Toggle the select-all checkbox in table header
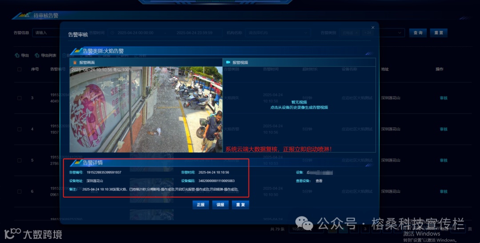The height and width of the screenshot is (243, 480). pos(19,69)
